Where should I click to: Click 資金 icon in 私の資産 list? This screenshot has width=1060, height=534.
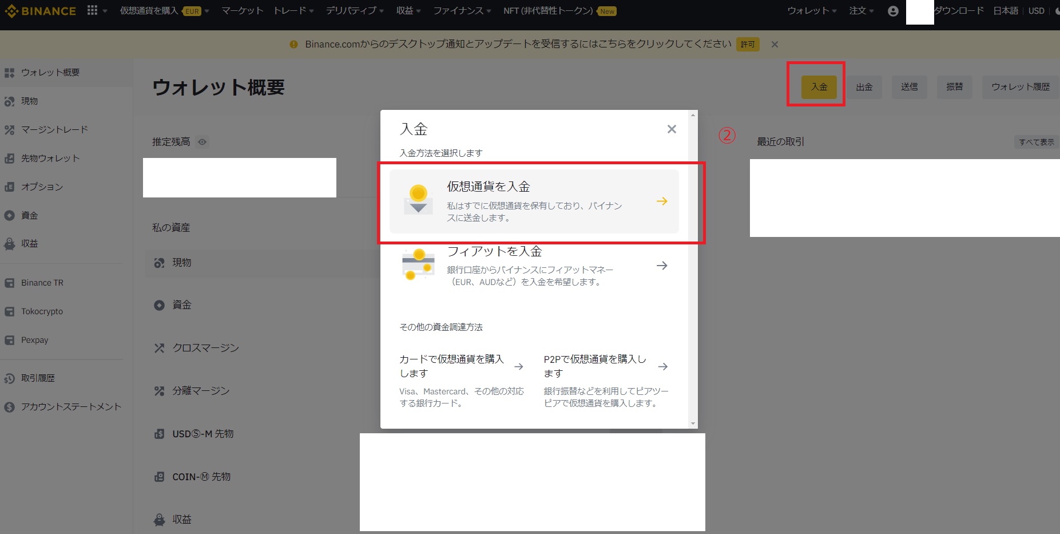click(x=159, y=305)
